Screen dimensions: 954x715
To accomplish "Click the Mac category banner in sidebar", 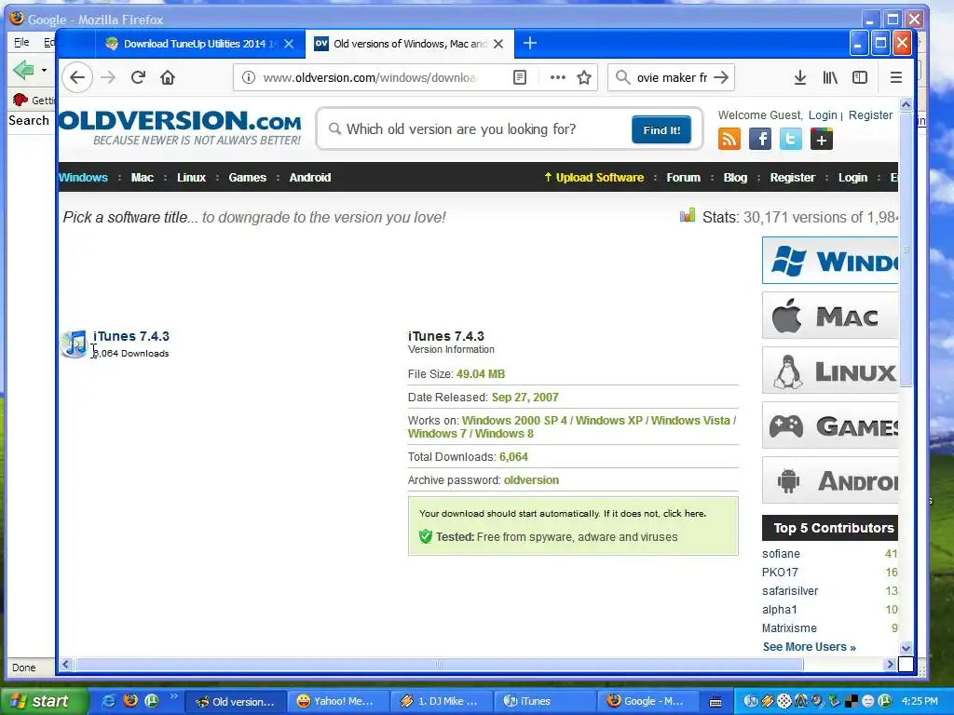I will coord(830,316).
